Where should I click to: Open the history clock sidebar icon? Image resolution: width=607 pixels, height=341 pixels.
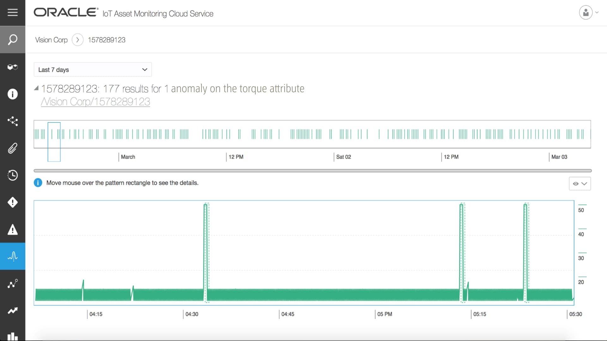(13, 175)
